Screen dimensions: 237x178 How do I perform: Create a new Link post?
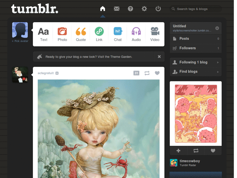(x=99, y=34)
